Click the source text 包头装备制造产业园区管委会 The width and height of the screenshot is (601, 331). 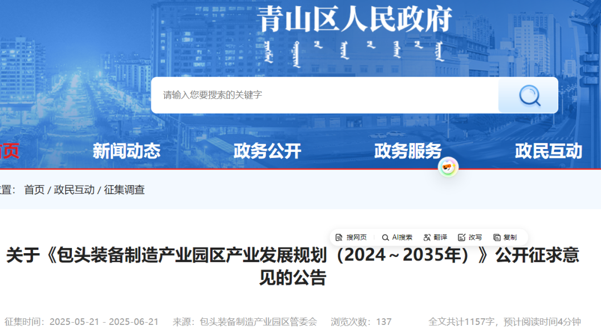click(258, 322)
